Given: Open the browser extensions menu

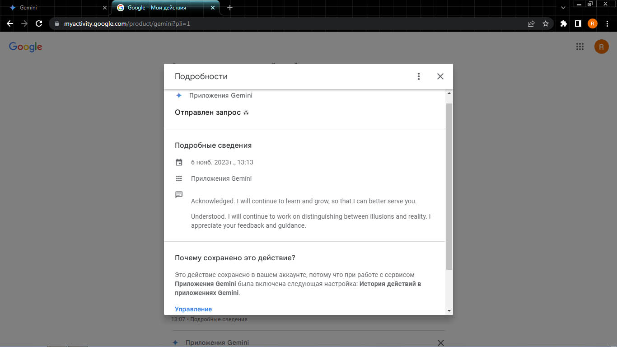Looking at the screenshot, I should pyautogui.click(x=563, y=23).
